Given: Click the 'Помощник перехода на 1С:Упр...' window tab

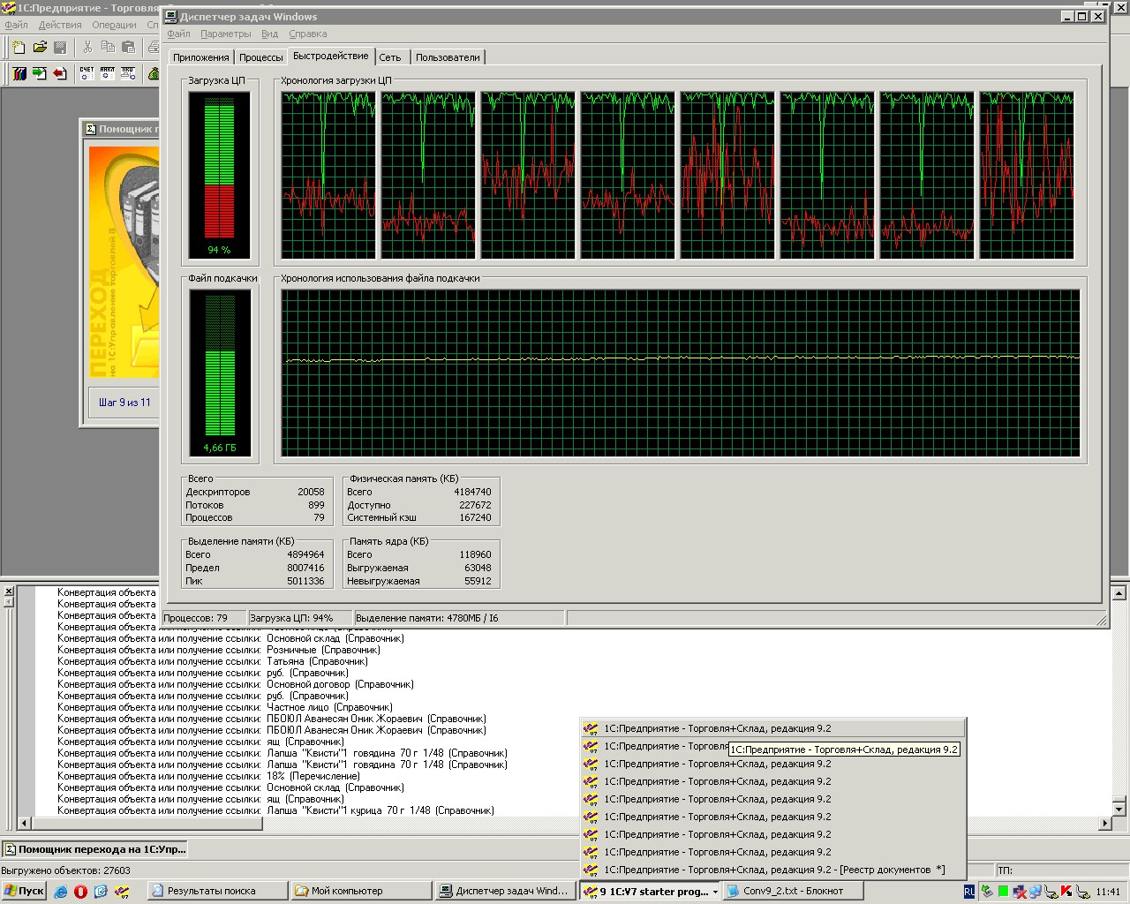Looking at the screenshot, I should 94,849.
